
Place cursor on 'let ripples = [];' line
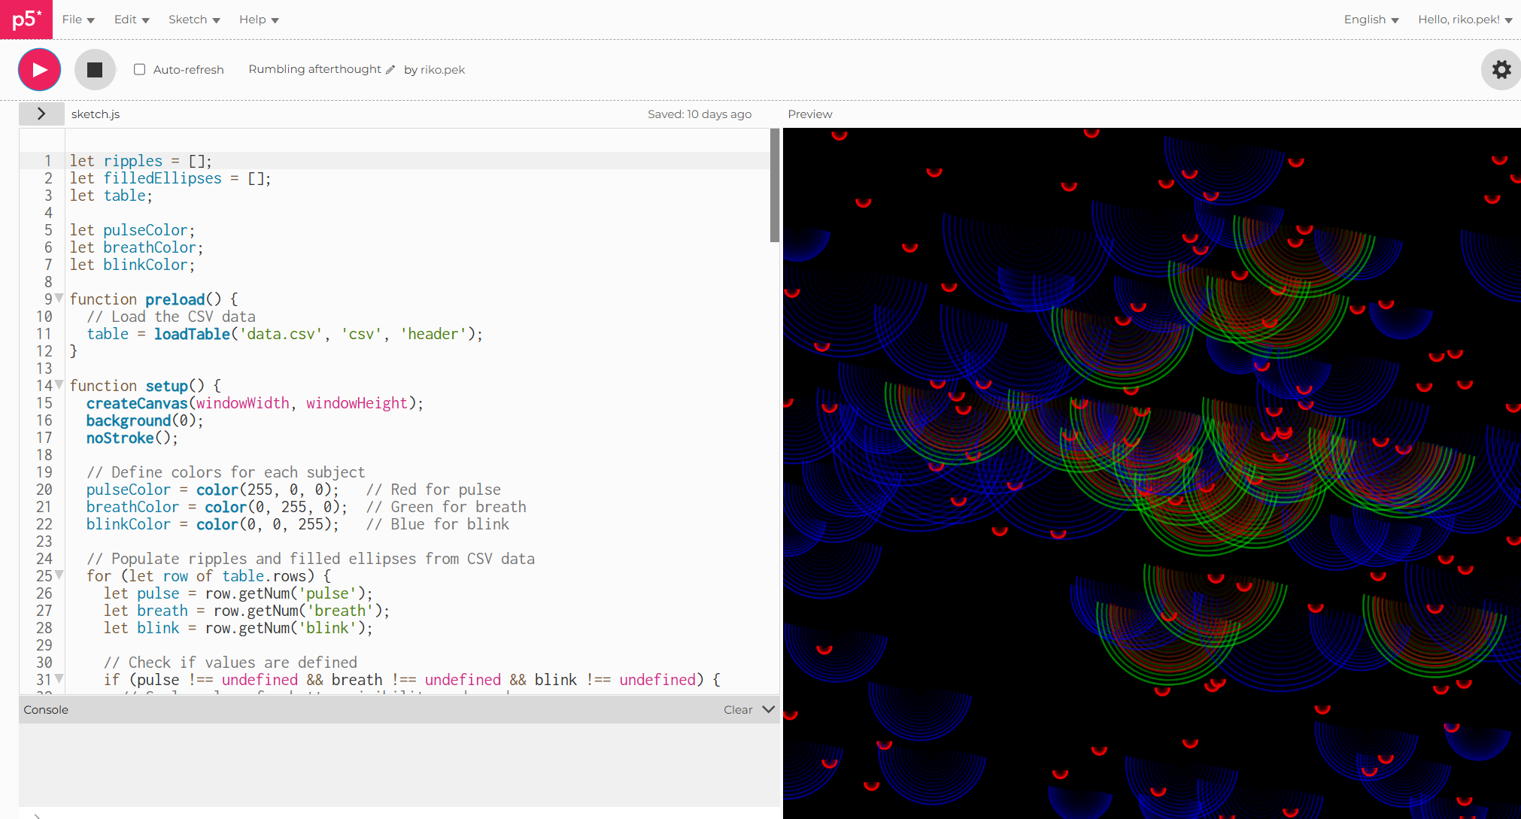141,161
